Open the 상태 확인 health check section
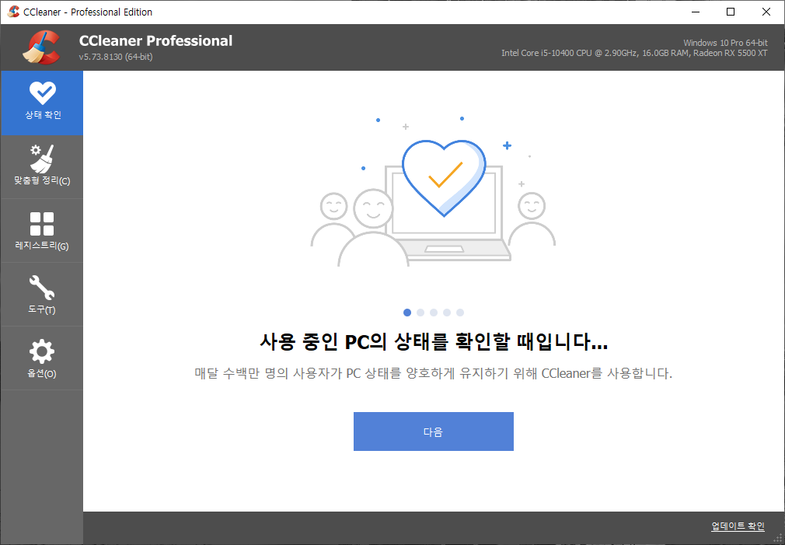The width and height of the screenshot is (785, 545). coord(42,103)
